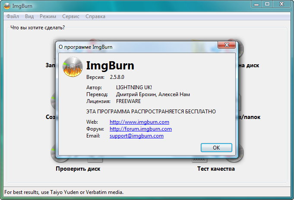Screen dimensions: 294x200
Task: Open the http://forum.imgburn.com link
Action: 141,129
